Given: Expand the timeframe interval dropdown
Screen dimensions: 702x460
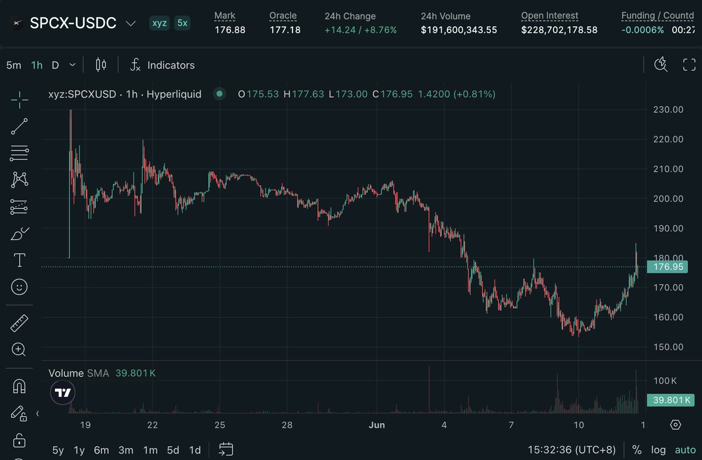Looking at the screenshot, I should coord(73,65).
